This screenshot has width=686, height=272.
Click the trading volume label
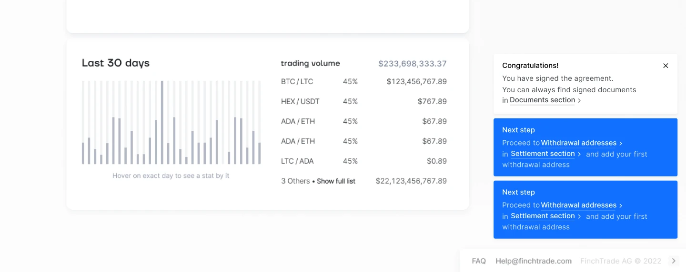pos(311,63)
